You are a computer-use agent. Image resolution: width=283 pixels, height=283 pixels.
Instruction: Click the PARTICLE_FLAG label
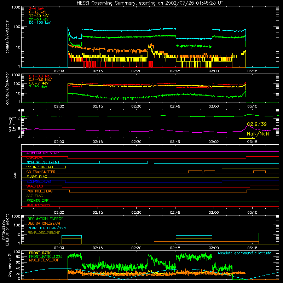point(40,191)
